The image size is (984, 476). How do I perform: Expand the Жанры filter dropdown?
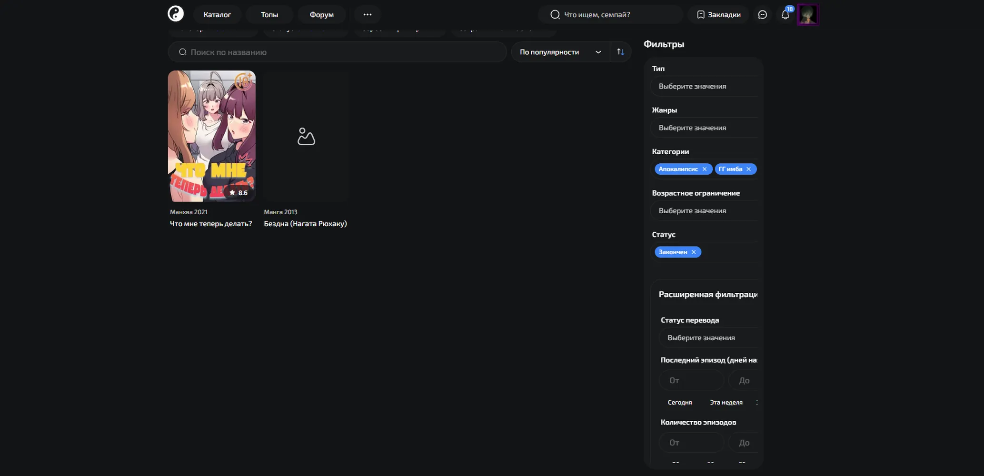pos(704,128)
